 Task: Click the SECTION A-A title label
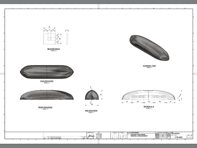coord(149,107)
